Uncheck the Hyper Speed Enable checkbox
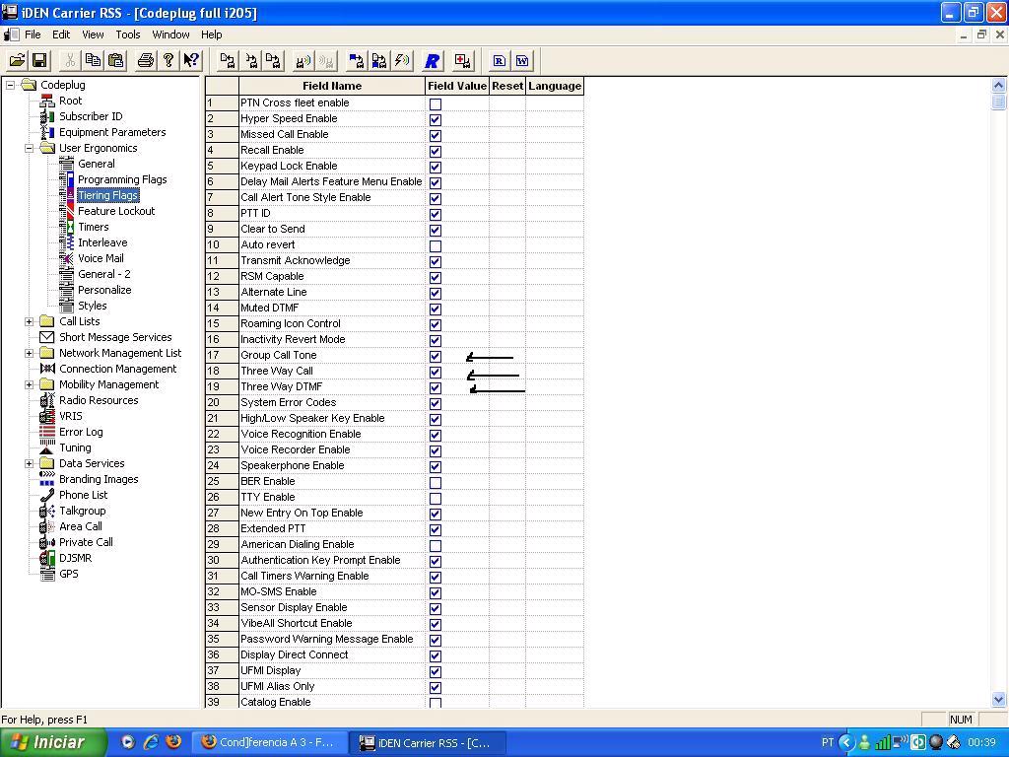1009x757 pixels. (436, 119)
